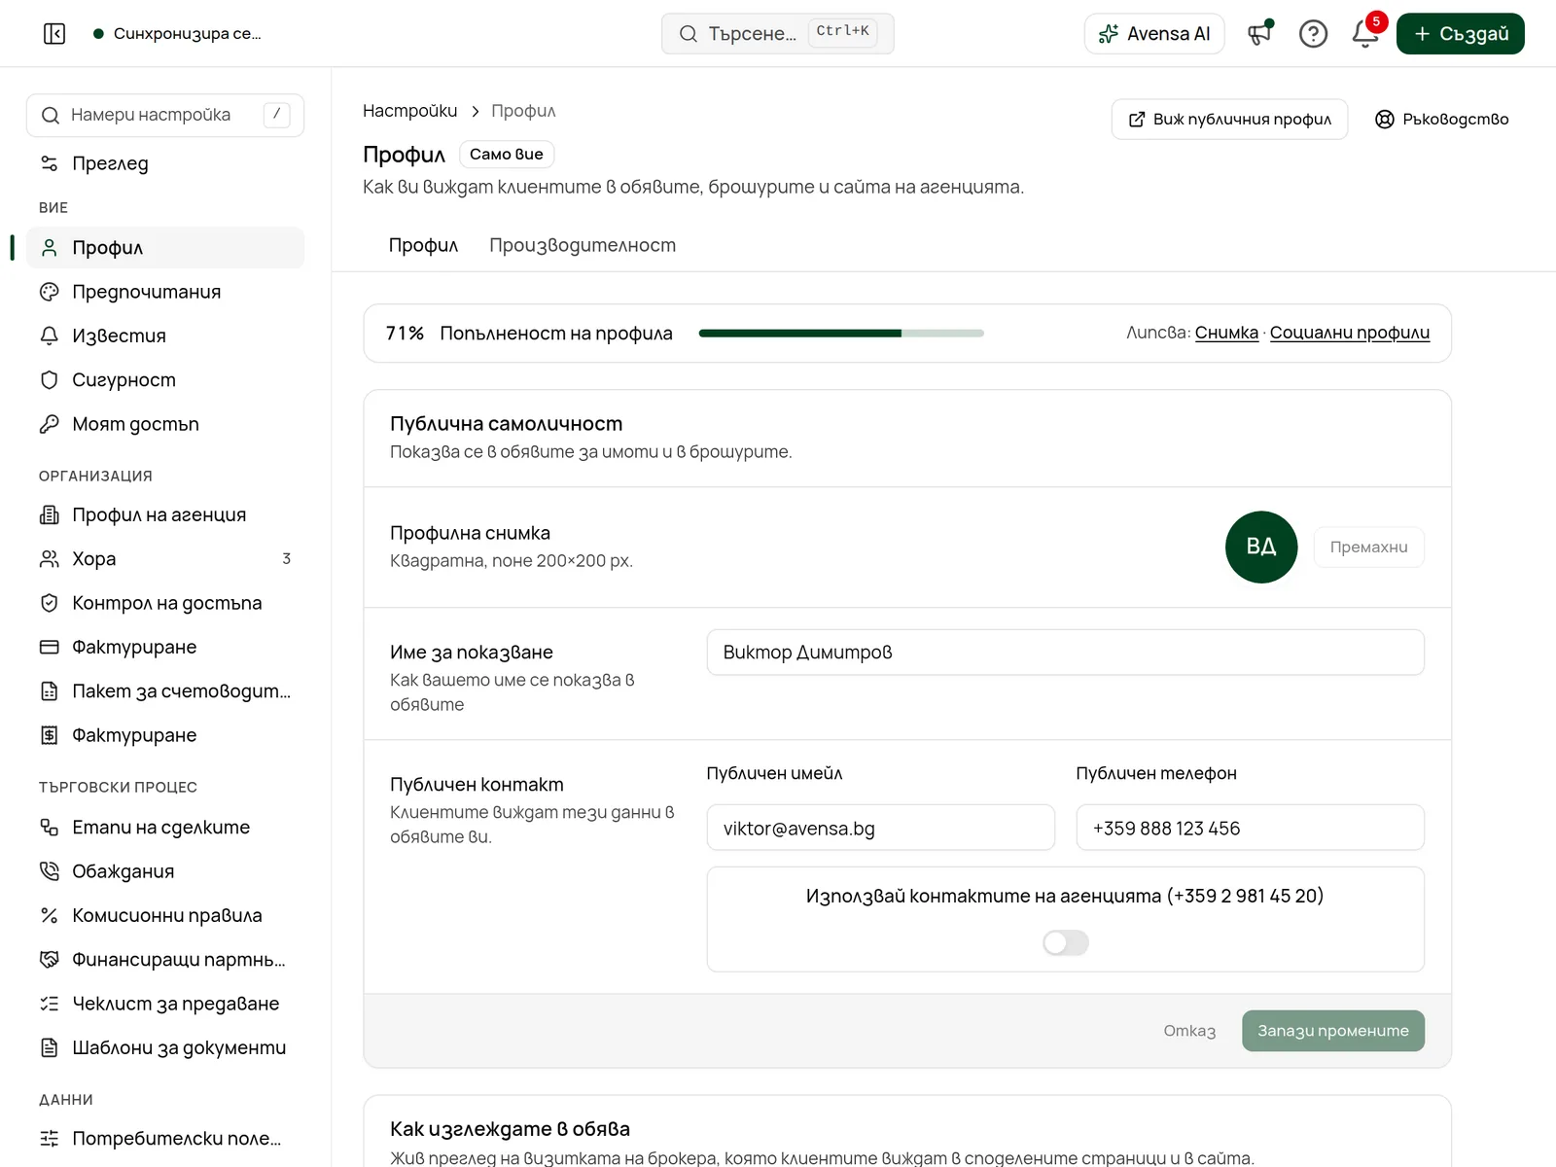
Task: Click Запази промените button
Action: tap(1332, 1031)
